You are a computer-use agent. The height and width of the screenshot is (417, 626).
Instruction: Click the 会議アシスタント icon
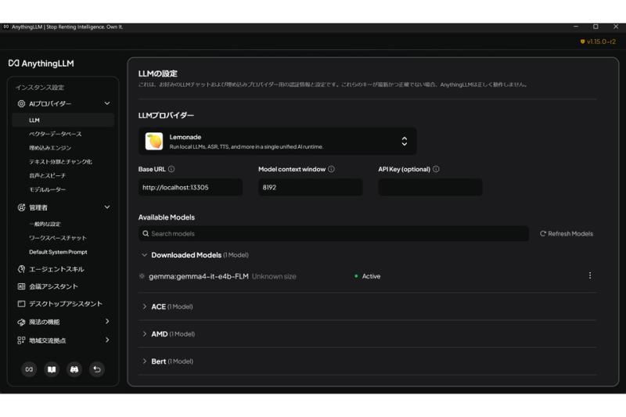pos(21,286)
